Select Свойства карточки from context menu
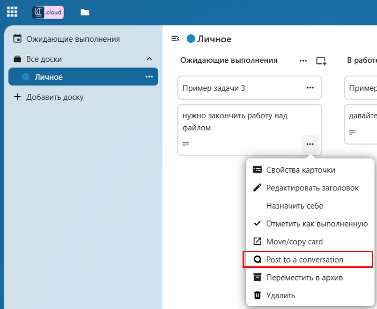 click(x=300, y=170)
